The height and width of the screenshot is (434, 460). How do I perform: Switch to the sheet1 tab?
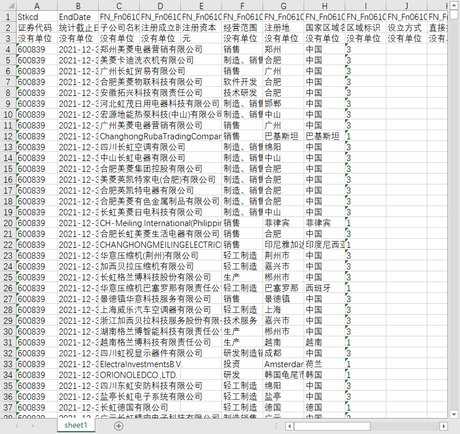tap(76, 425)
